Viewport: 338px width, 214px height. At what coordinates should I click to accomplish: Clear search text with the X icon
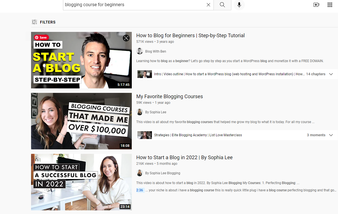click(x=208, y=5)
